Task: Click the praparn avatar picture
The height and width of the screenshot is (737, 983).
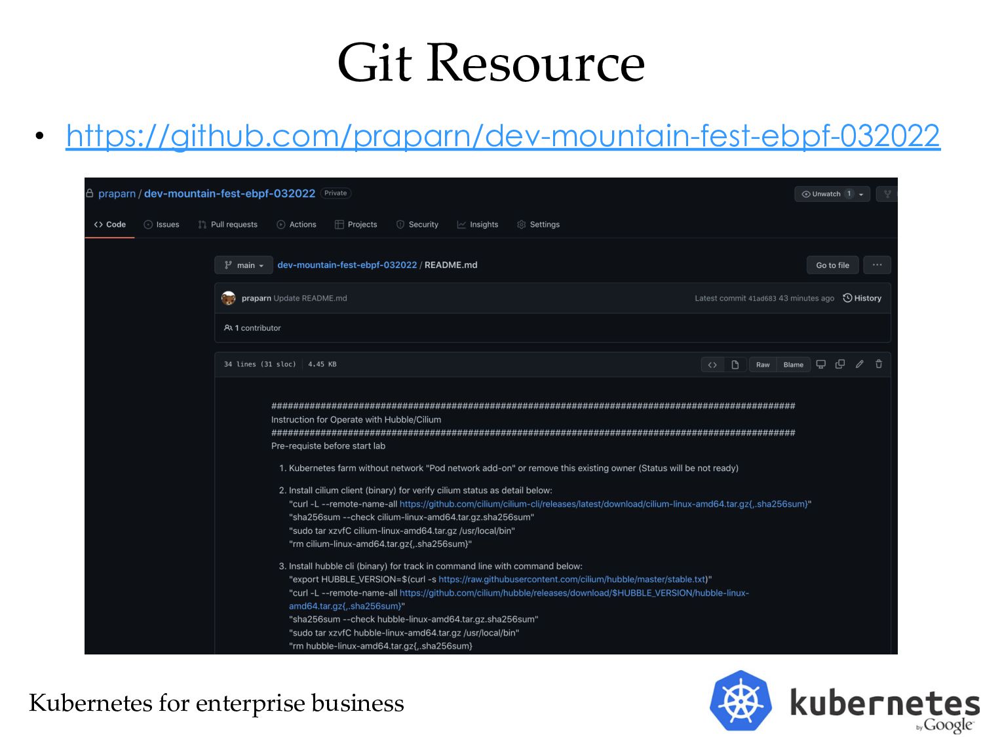Action: click(x=229, y=298)
